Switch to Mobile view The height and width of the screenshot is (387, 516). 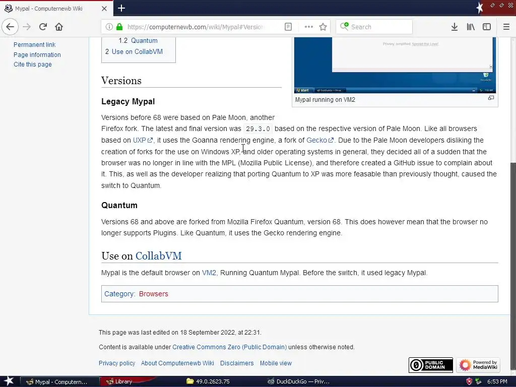[276, 363]
